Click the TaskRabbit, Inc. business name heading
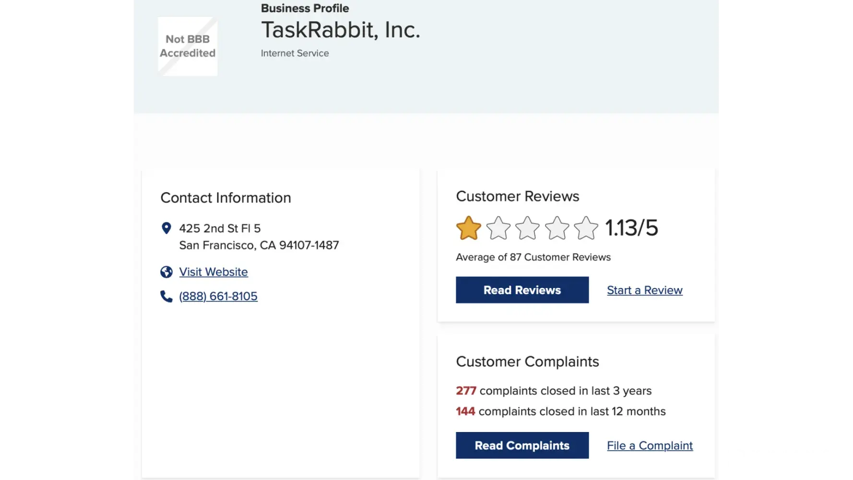The image size is (853, 480). coord(340,30)
